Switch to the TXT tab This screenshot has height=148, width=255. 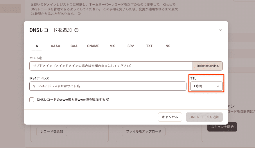pos(149,46)
